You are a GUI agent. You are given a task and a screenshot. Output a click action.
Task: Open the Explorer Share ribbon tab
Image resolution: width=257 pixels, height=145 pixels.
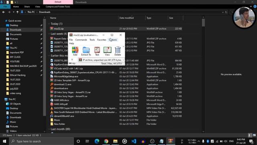[x=27, y=6]
